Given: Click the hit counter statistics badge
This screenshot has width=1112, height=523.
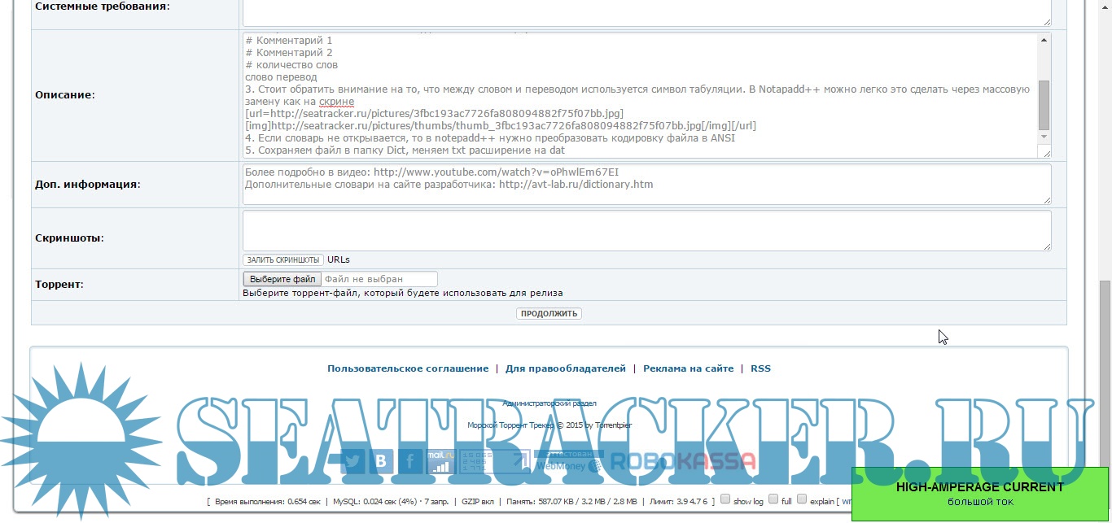Looking at the screenshot, I should point(476,461).
